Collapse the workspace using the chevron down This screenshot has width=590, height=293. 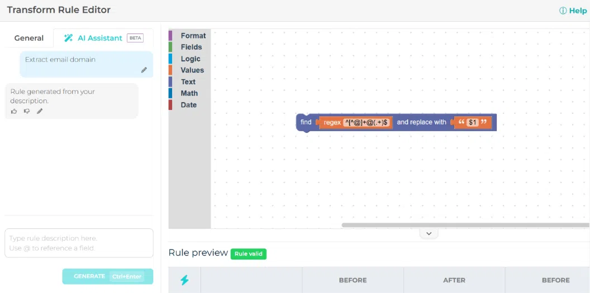[x=429, y=234]
